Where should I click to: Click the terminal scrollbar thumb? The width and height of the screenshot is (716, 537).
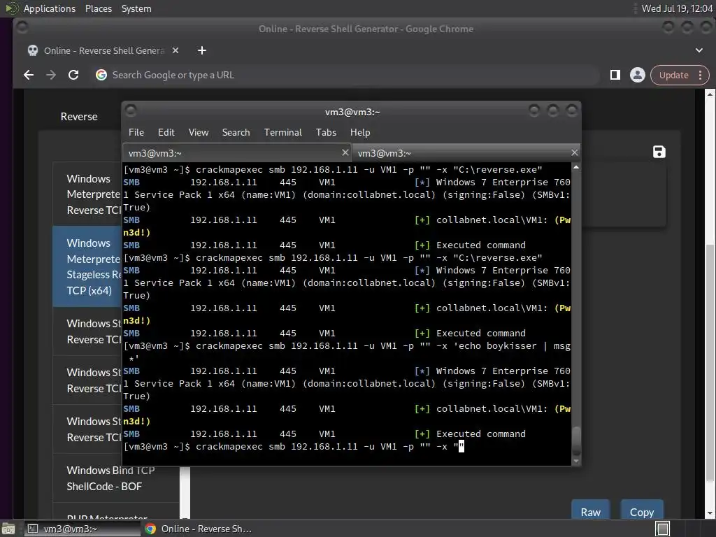pyautogui.click(x=576, y=441)
